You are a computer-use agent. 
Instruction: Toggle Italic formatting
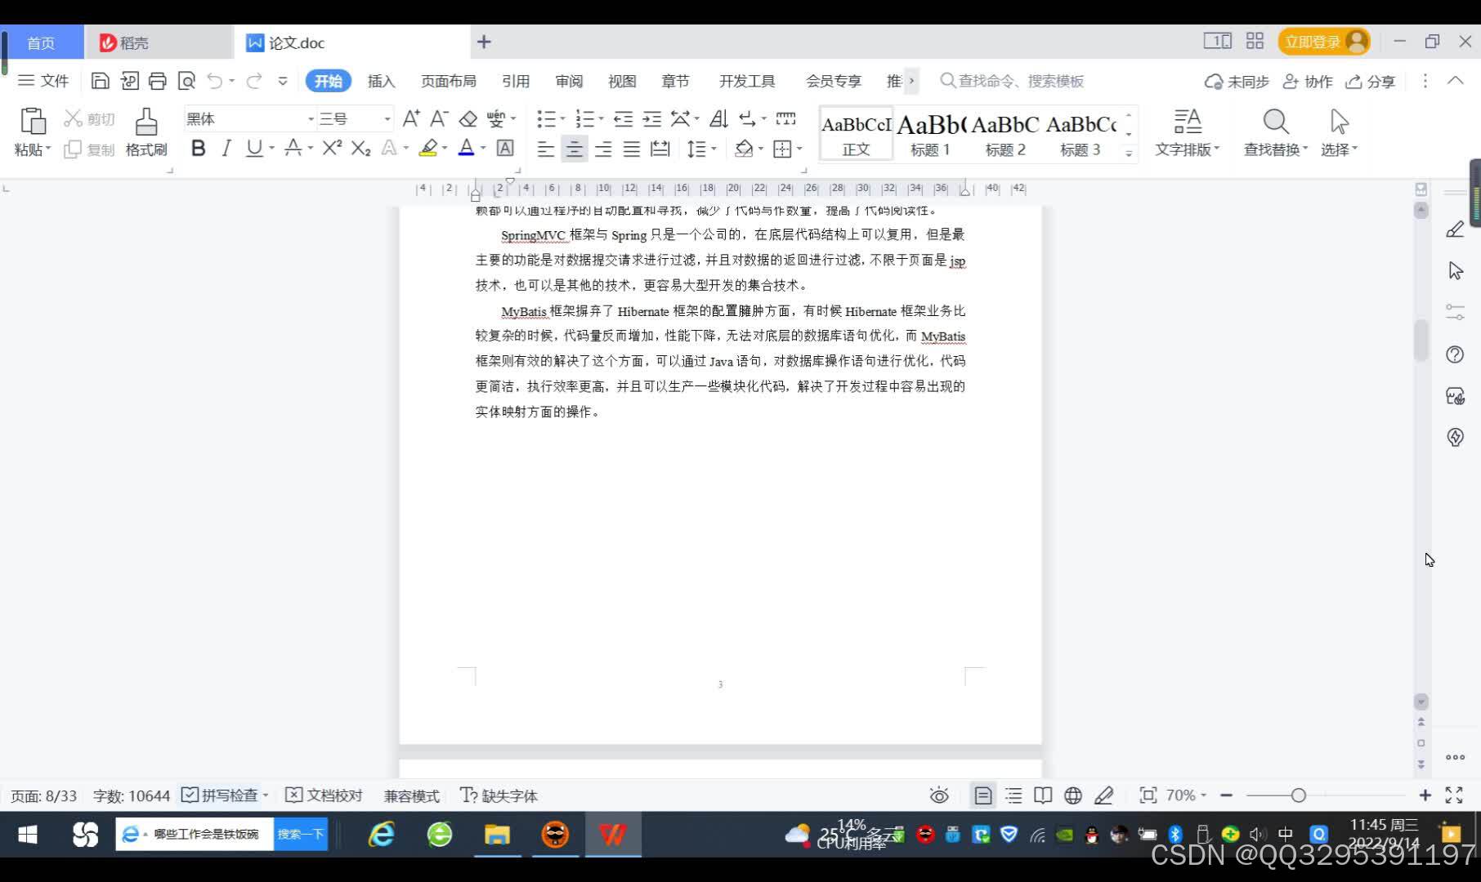(x=226, y=148)
